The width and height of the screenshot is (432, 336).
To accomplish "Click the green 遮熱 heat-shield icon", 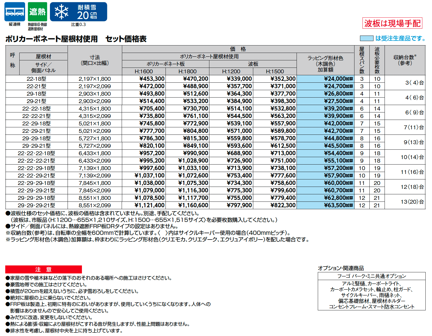I will point(37,11).
